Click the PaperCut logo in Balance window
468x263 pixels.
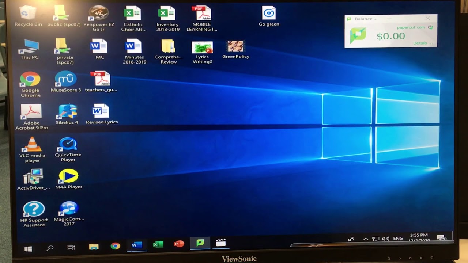[358, 35]
